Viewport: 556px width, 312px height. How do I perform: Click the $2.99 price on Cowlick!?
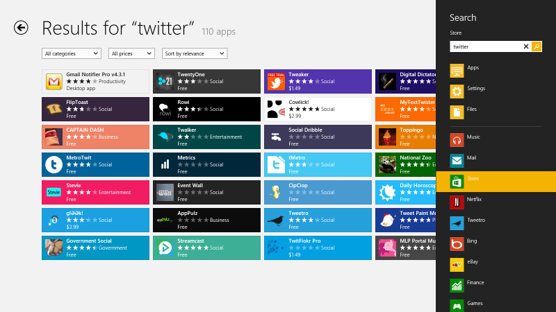[x=295, y=116]
